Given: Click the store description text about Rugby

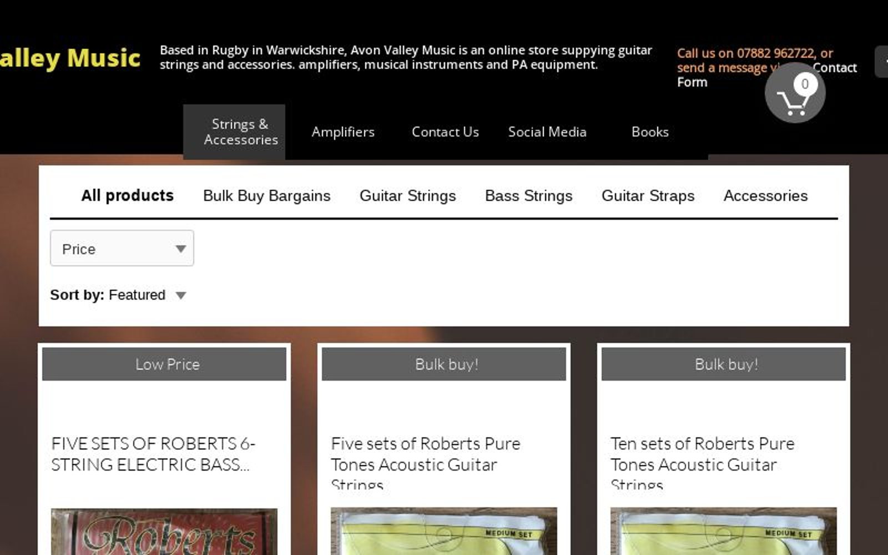Looking at the screenshot, I should [406, 57].
